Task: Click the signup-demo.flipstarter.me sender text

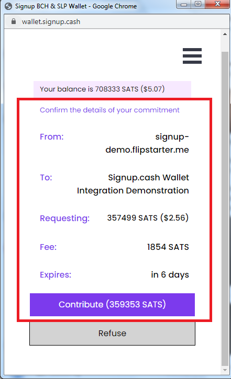Action: [x=147, y=143]
